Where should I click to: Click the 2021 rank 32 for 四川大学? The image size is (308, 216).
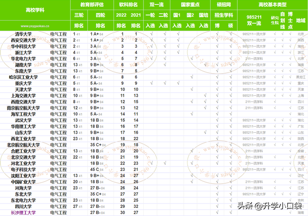click(x=136, y=206)
